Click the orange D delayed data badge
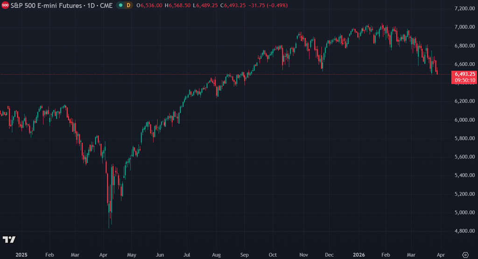The height and width of the screenshot is (259, 478). click(x=128, y=5)
